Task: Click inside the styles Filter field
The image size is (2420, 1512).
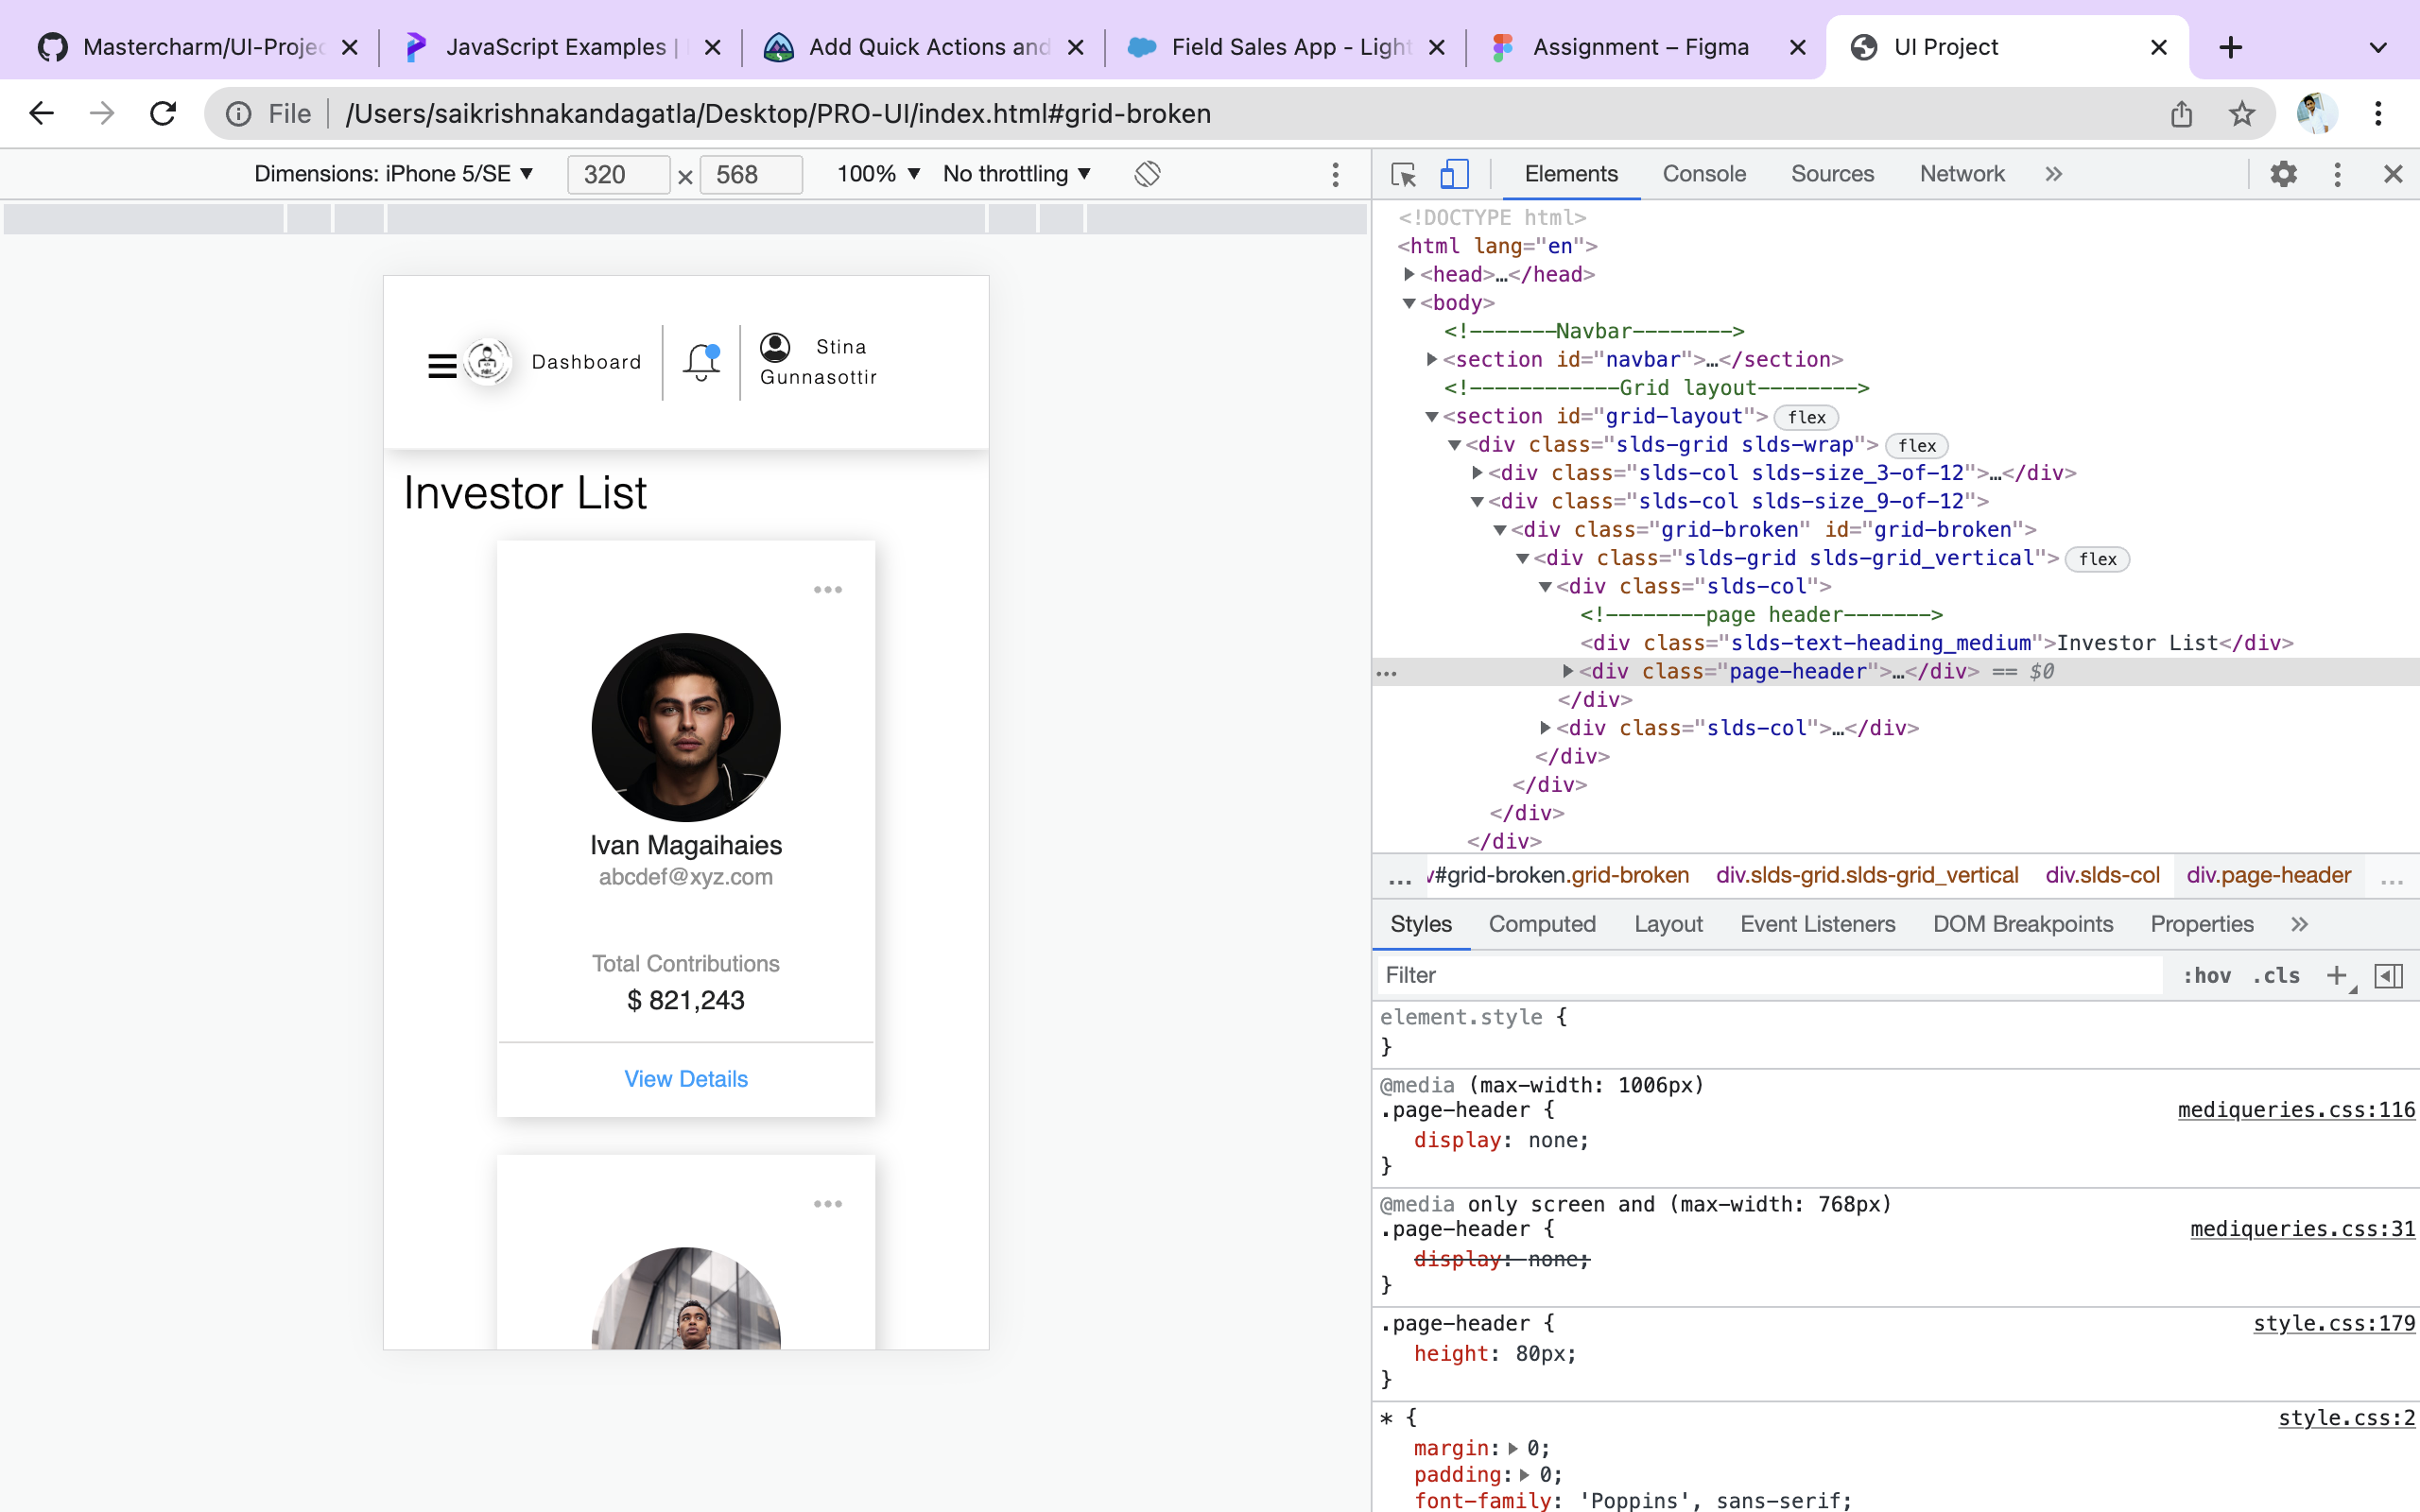Action: coord(1700,975)
